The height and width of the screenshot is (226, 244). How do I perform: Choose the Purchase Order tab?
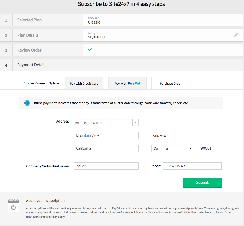[x=171, y=84]
